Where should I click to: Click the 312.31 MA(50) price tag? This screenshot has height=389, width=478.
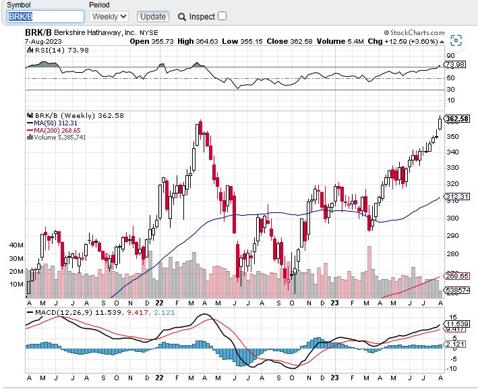pyautogui.click(x=456, y=196)
